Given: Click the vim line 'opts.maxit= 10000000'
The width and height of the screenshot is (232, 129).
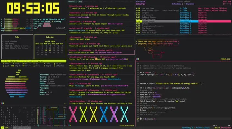Looking at the screenshot, I should [x=150, y=97].
